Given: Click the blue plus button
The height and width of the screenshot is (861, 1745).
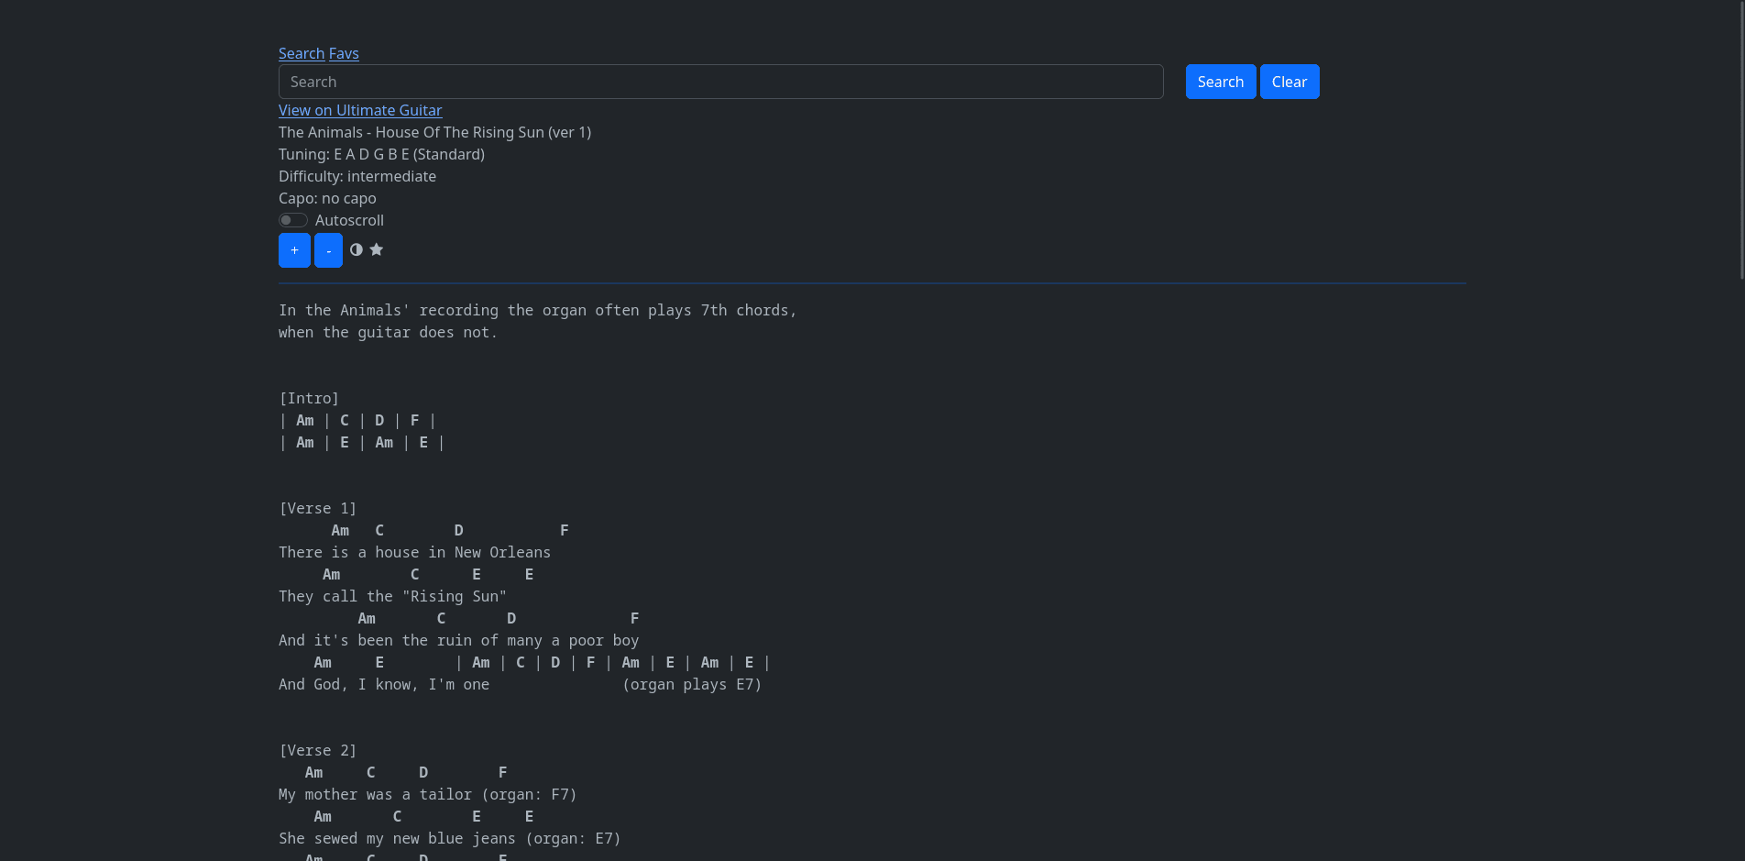Looking at the screenshot, I should [x=294, y=250].
